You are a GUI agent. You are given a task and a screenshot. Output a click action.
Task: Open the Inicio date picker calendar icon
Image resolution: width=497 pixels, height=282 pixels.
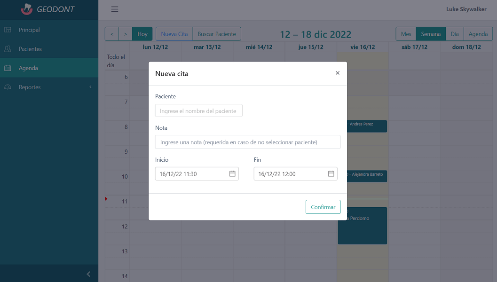click(232, 174)
